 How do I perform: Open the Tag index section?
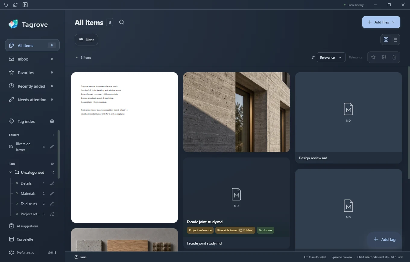[26, 121]
